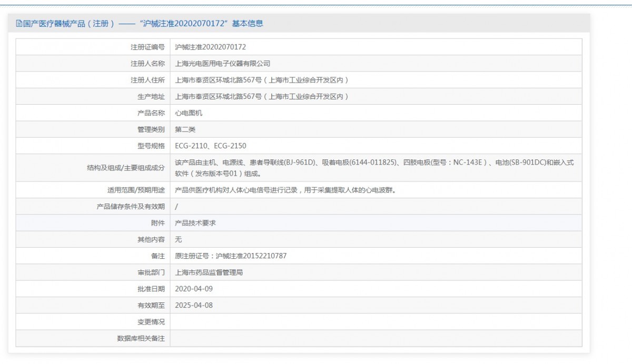Click the model value ECG-2110、ECG-2150

click(x=210, y=146)
